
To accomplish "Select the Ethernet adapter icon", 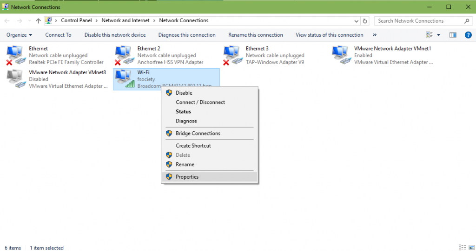I will point(16,55).
